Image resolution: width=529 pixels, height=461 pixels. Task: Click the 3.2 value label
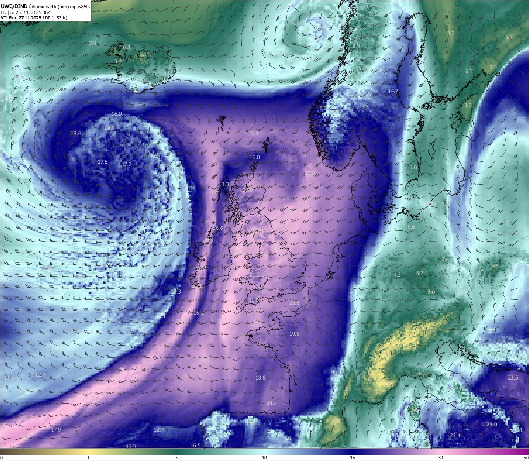(x=451, y=33)
